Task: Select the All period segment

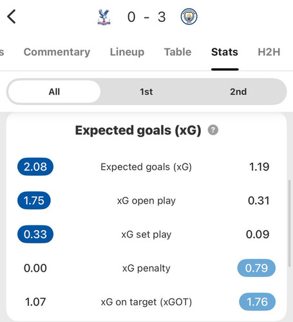Action: coord(54,91)
